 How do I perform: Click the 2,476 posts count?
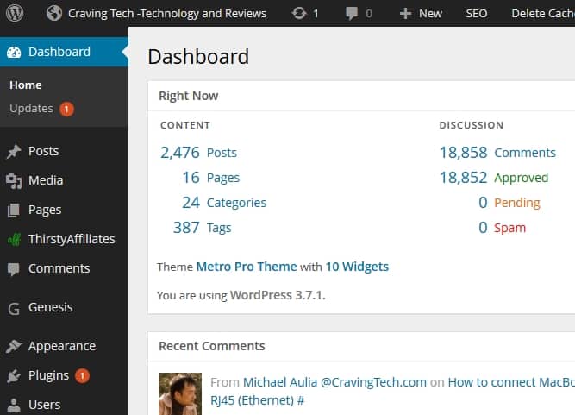(x=180, y=153)
